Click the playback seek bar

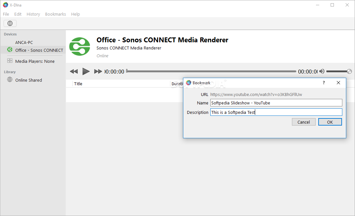(x=211, y=71)
